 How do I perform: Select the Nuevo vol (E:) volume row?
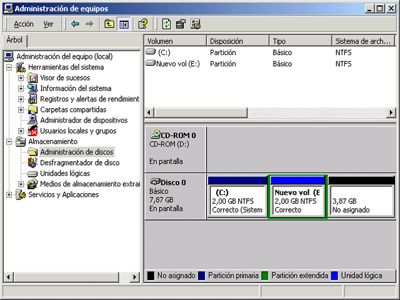click(x=270, y=64)
